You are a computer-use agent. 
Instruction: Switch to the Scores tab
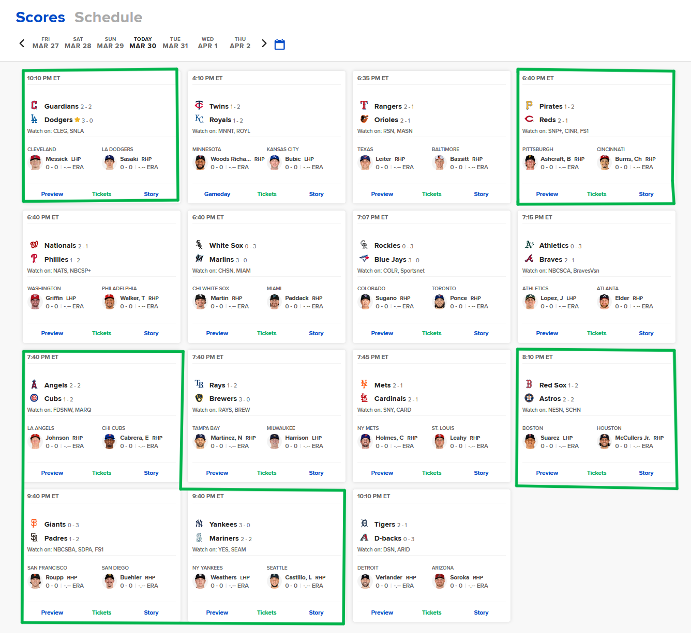(x=40, y=17)
